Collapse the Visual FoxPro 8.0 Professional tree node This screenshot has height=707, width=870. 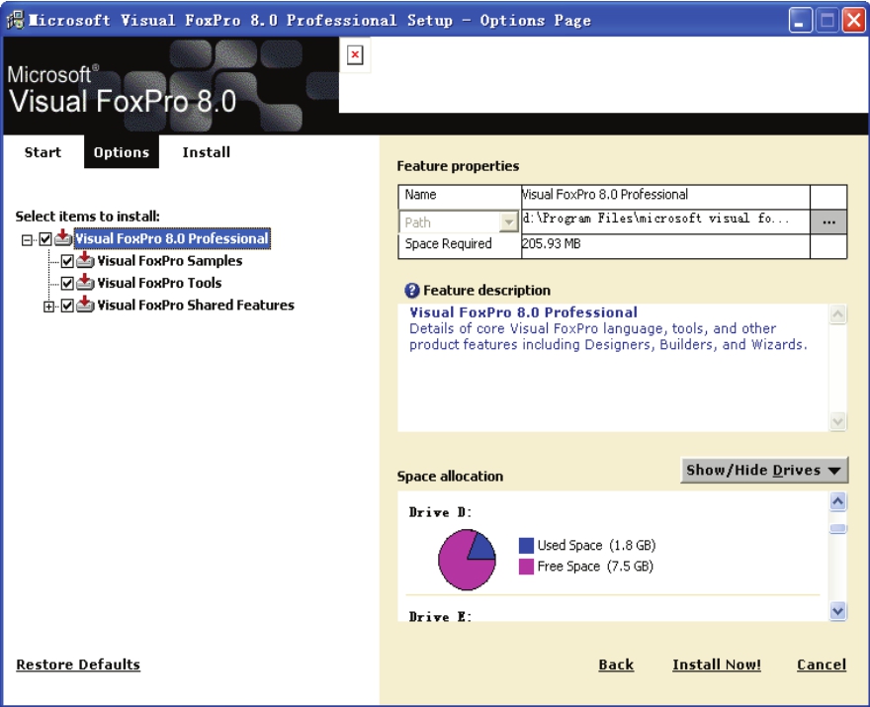pos(27,240)
